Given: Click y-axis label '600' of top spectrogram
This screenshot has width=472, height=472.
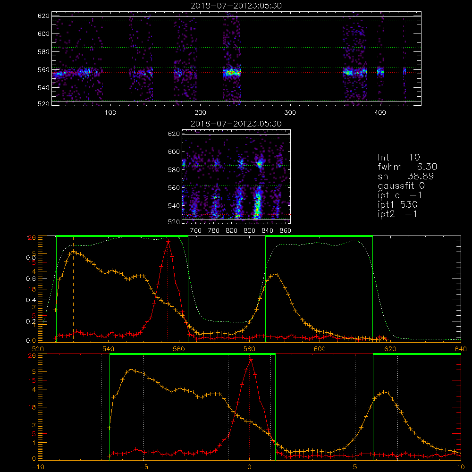Looking at the screenshot, I should pyautogui.click(x=43, y=34).
